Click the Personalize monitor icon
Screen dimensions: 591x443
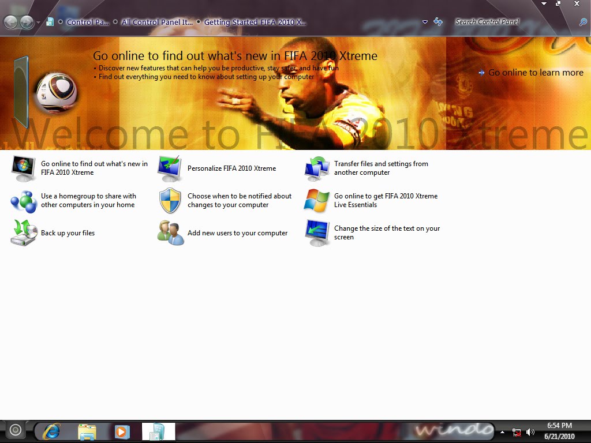click(170, 168)
